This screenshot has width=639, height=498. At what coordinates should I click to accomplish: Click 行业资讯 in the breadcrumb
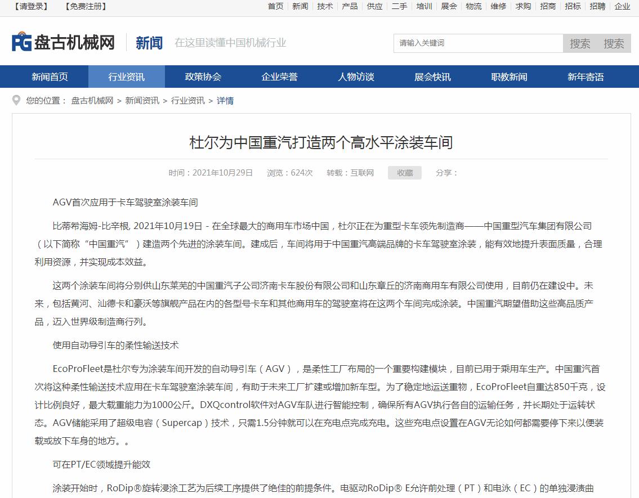(x=188, y=101)
